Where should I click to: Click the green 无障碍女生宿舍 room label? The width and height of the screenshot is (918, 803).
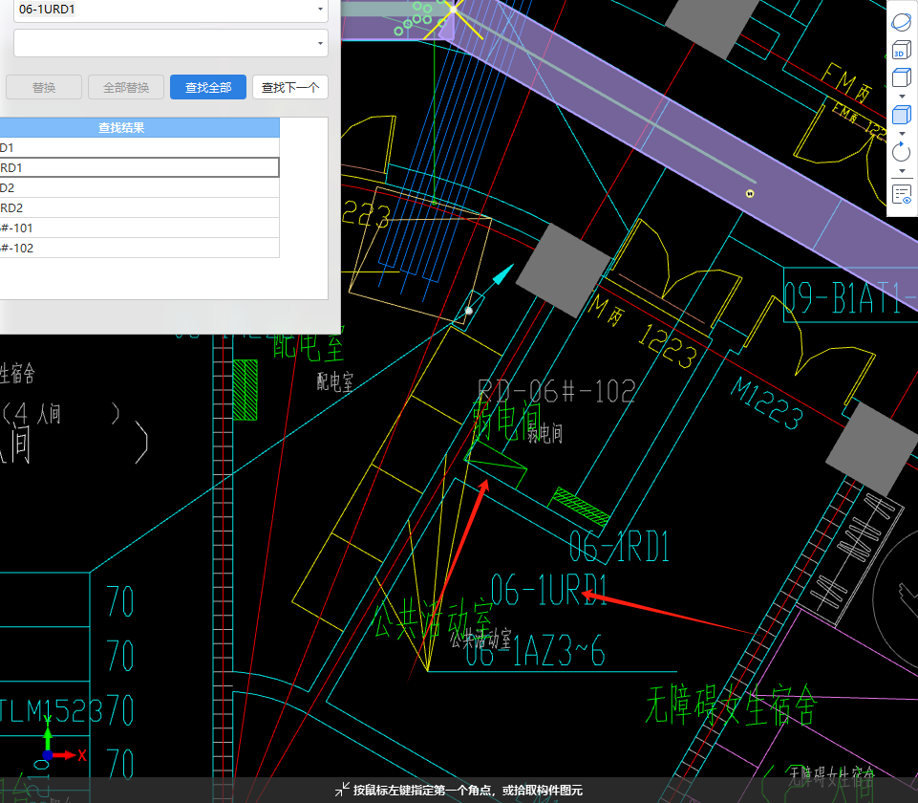730,705
